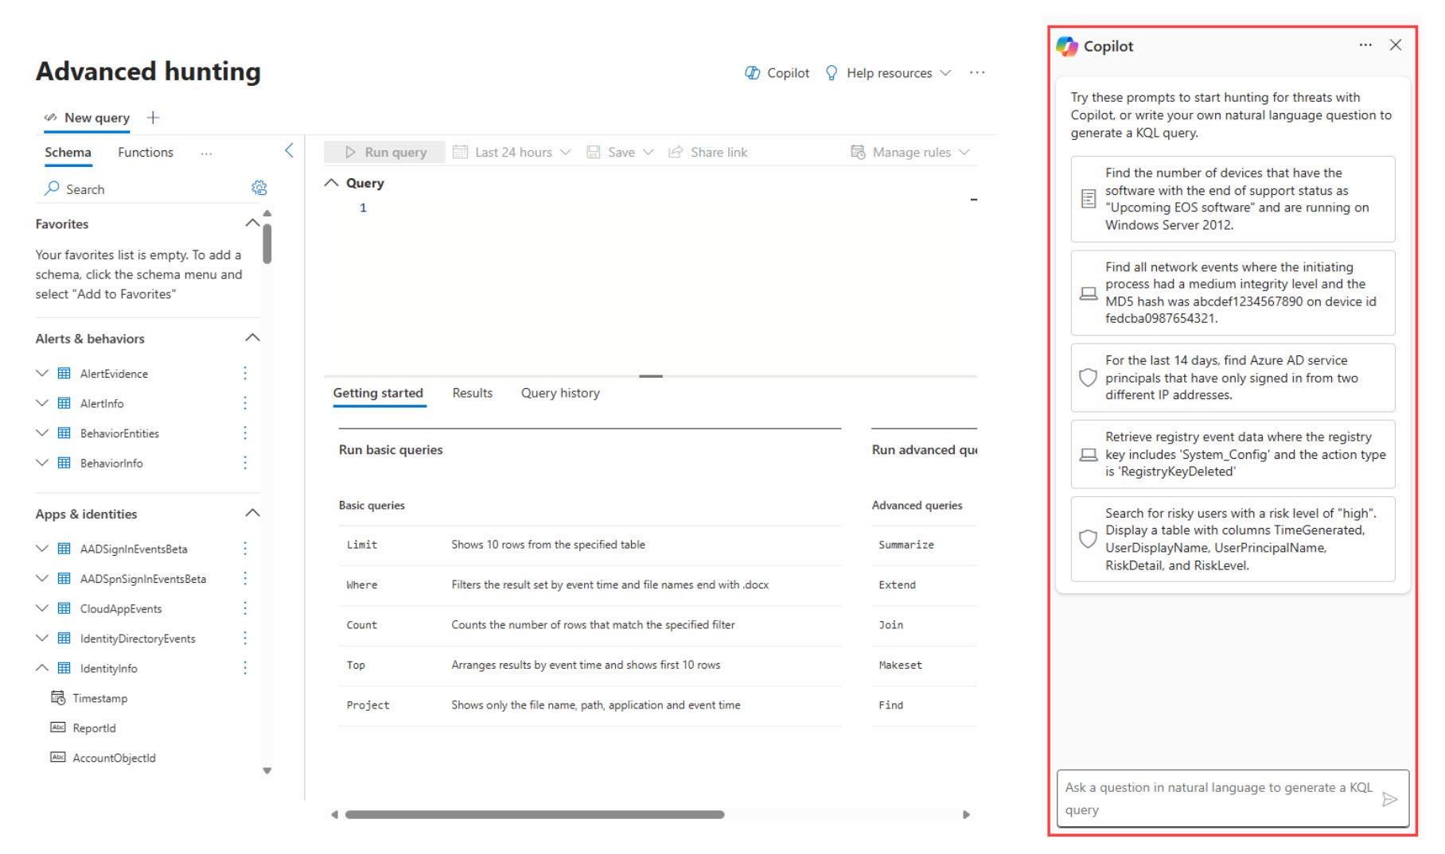Image resolution: width=1445 pixels, height=854 pixels.
Task: Expand the Help resources dropdown
Action: [888, 73]
